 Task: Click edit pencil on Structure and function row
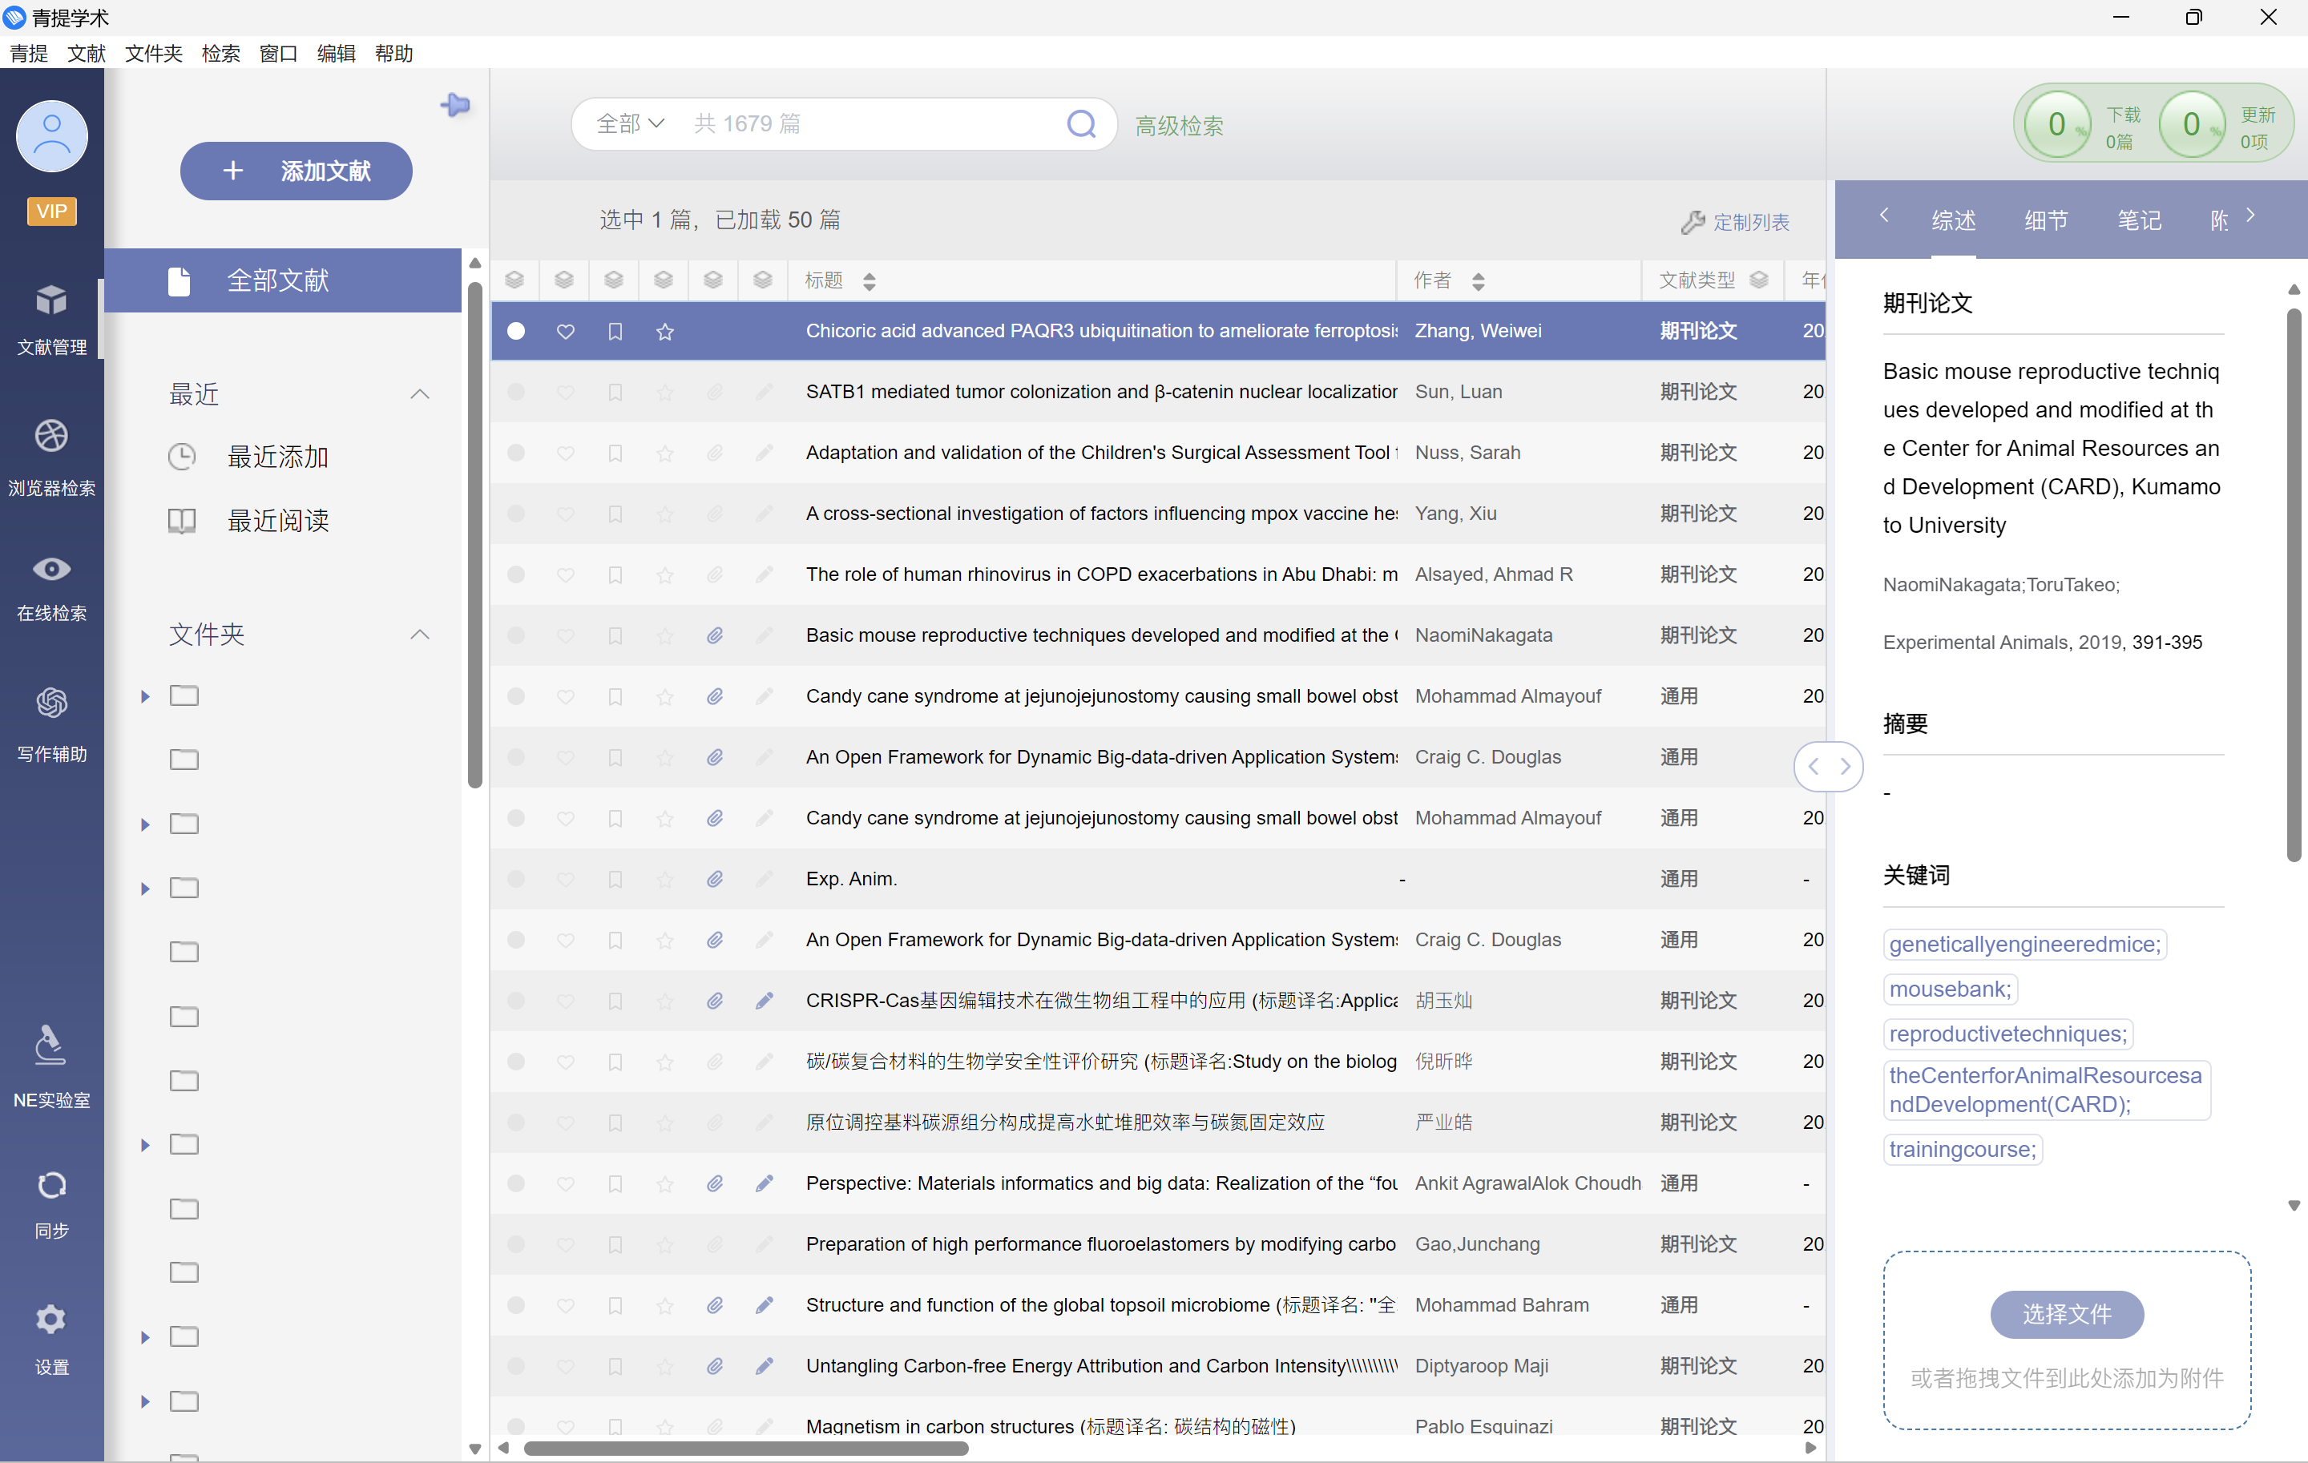point(764,1305)
